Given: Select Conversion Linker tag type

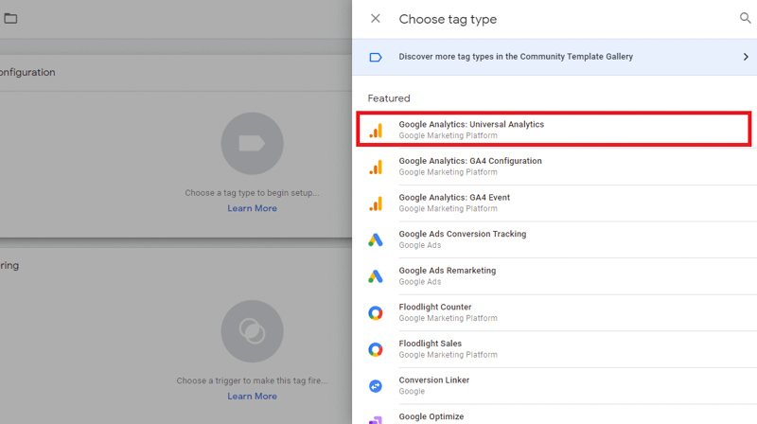Looking at the screenshot, I should [556, 386].
